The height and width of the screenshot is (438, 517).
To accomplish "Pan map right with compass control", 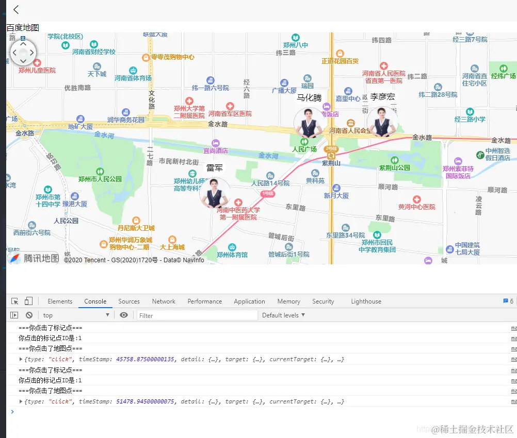I will pos(31,53).
